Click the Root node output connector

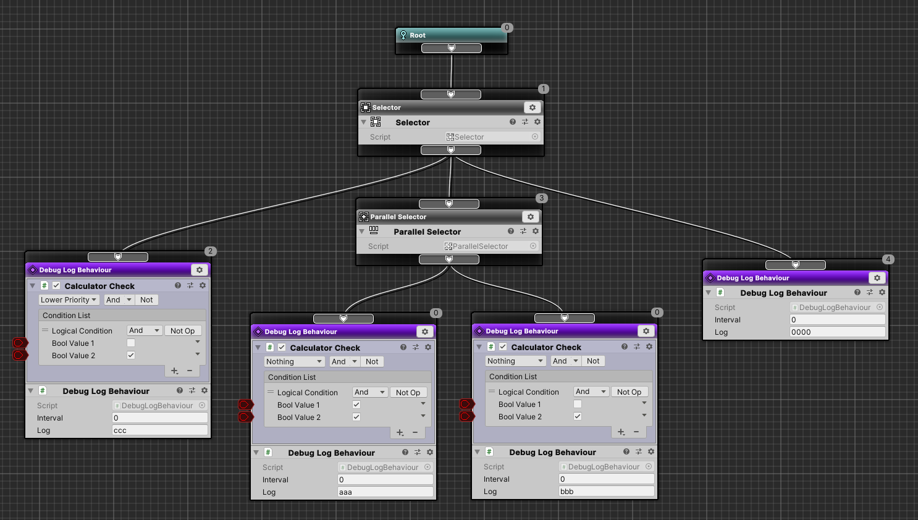[x=452, y=48]
